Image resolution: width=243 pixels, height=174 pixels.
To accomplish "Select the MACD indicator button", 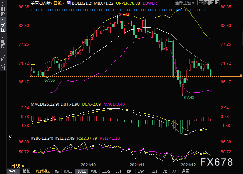I will pyautogui.click(x=68, y=171).
